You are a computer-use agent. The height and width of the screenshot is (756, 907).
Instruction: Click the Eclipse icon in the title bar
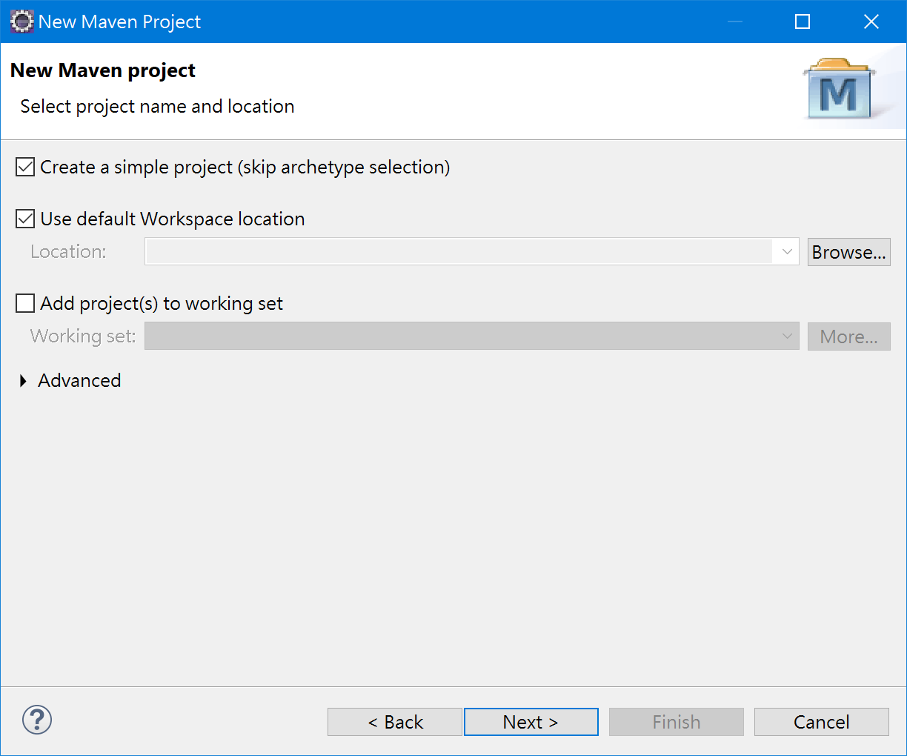point(21,21)
